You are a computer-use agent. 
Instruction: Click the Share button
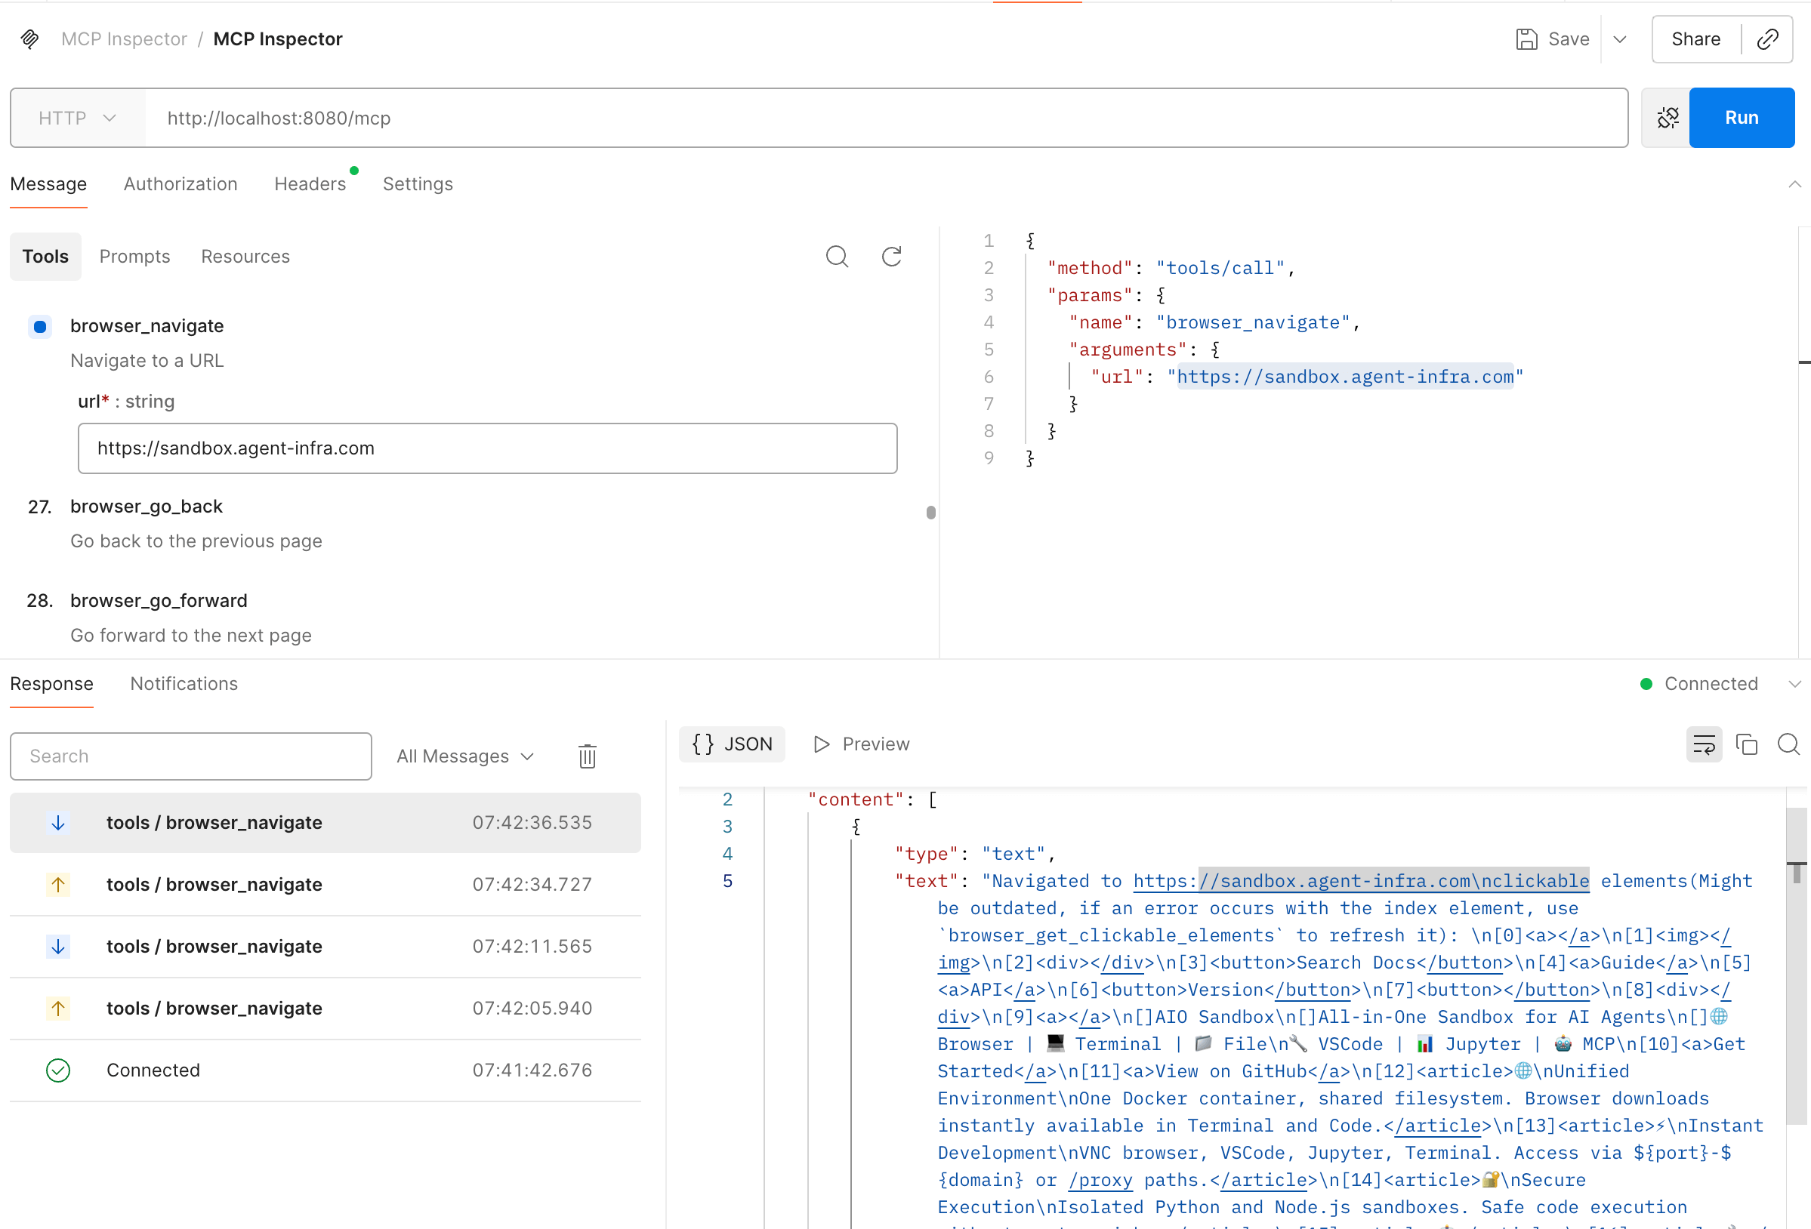click(1695, 39)
